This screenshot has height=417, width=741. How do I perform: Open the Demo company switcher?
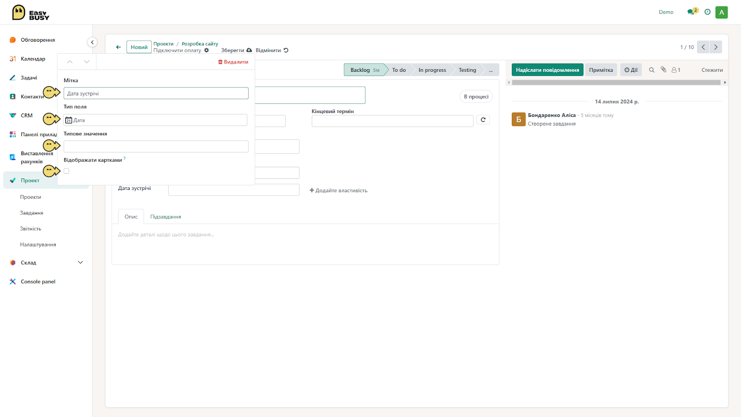click(666, 12)
